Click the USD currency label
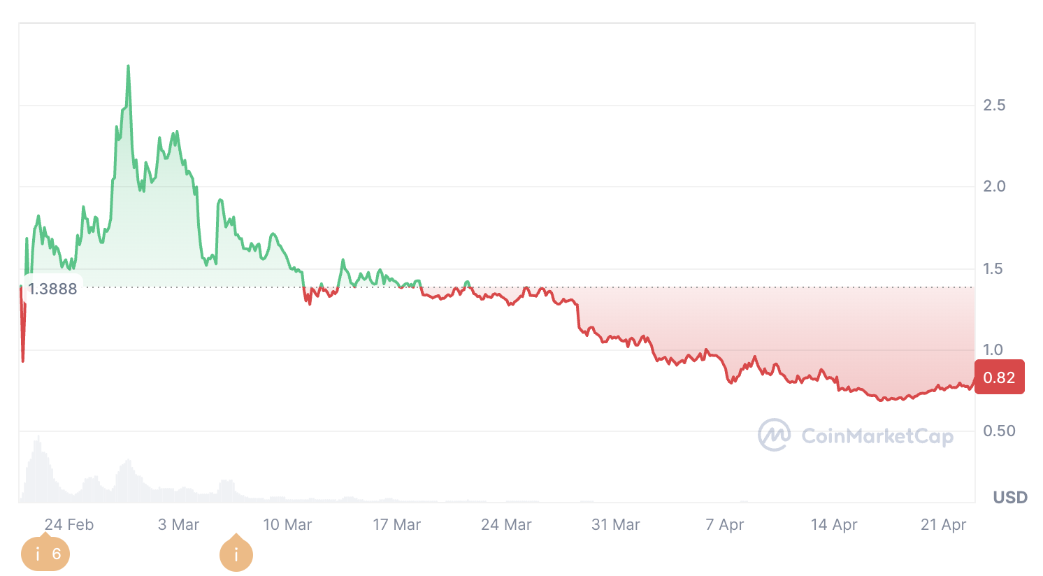This screenshot has width=1043, height=576. pyautogui.click(x=1010, y=498)
